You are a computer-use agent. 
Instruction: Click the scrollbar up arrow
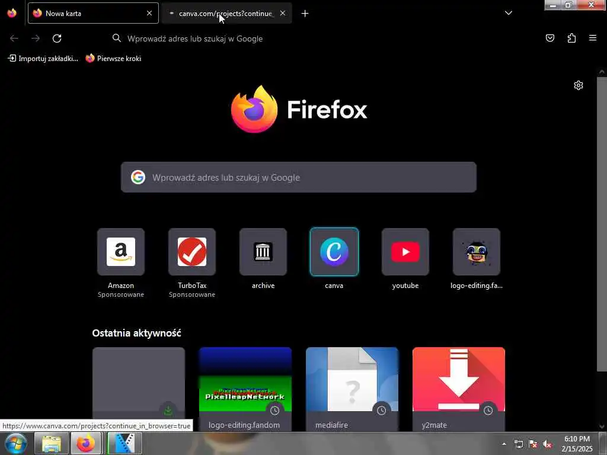click(602, 72)
